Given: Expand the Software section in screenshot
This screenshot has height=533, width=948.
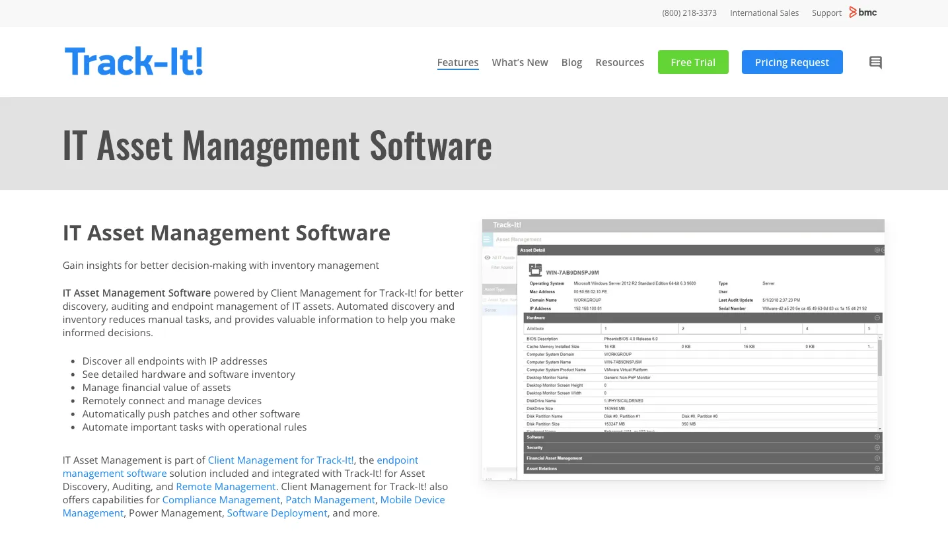Looking at the screenshot, I should tap(877, 437).
